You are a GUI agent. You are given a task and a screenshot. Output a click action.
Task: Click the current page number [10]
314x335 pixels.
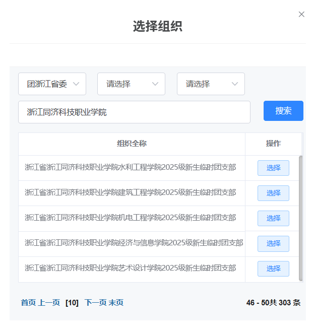(x=72, y=303)
